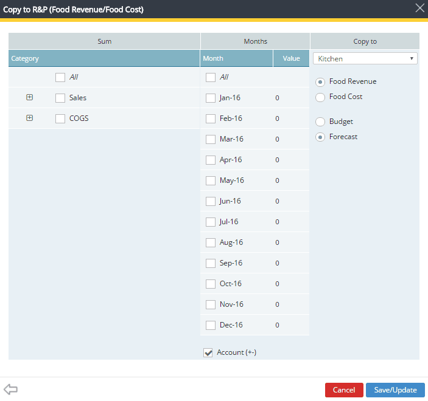Screen dimensions: 428x401
Task: Open the Kitchen dropdown
Action: pyautogui.click(x=365, y=58)
